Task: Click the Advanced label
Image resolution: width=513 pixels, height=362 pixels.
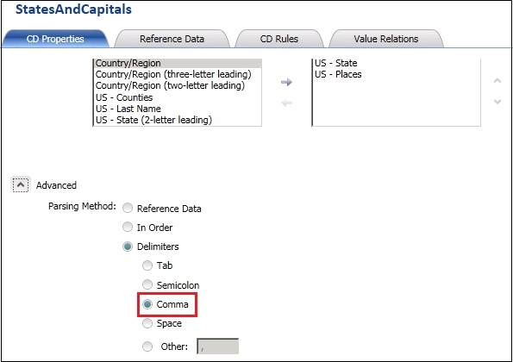Action: (56, 185)
